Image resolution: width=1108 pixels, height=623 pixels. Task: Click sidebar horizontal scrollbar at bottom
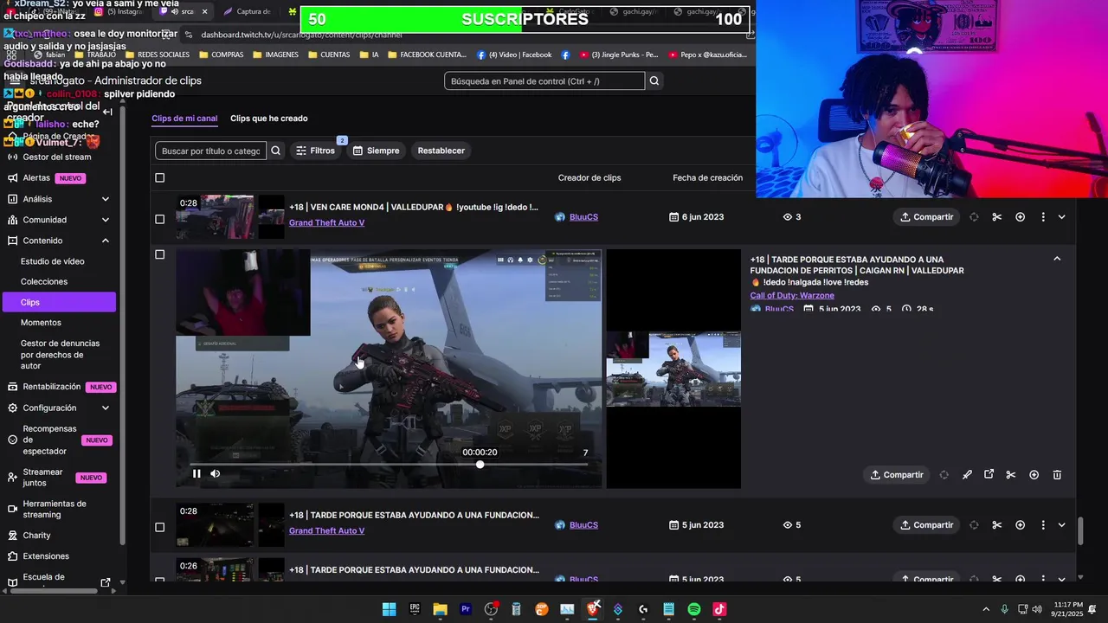(x=54, y=591)
